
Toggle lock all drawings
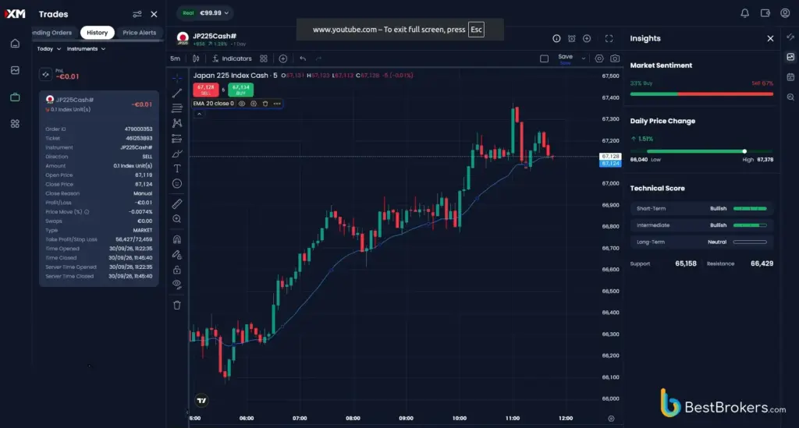(177, 270)
